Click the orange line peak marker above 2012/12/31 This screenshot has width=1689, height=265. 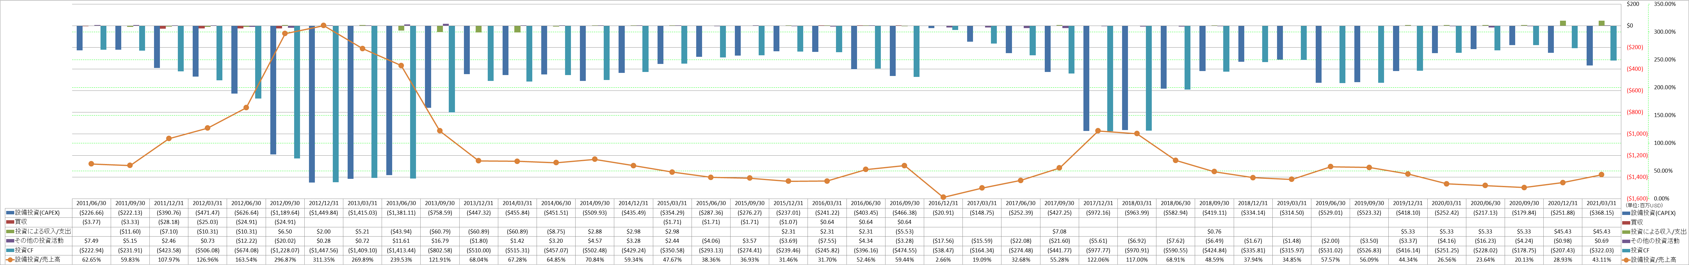323,26
